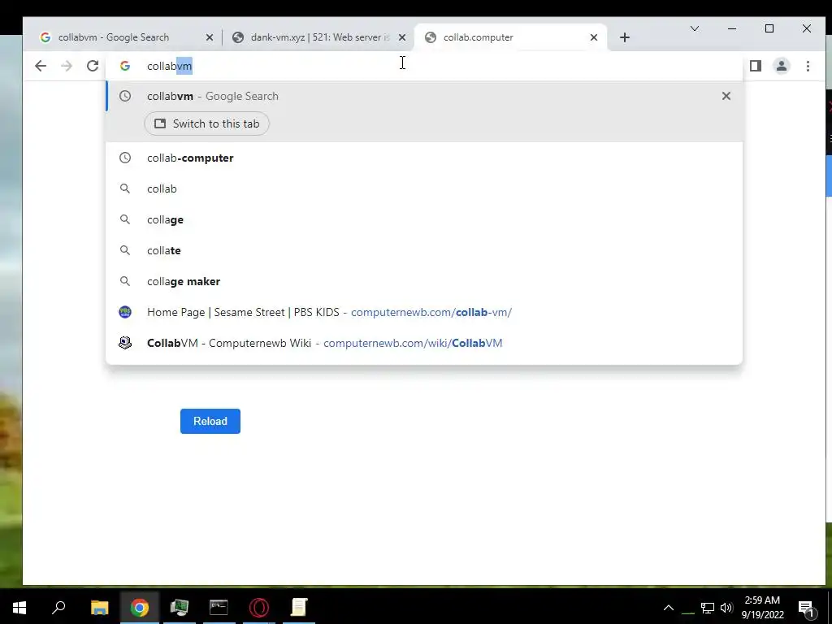Click the Computernewb Wiki favicon

click(125, 343)
